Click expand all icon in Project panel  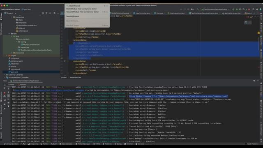[x=46, y=13]
